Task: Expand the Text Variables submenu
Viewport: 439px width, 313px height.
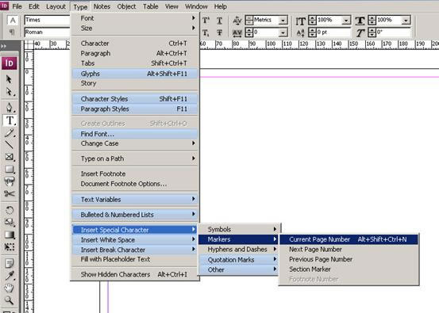Action: point(135,199)
